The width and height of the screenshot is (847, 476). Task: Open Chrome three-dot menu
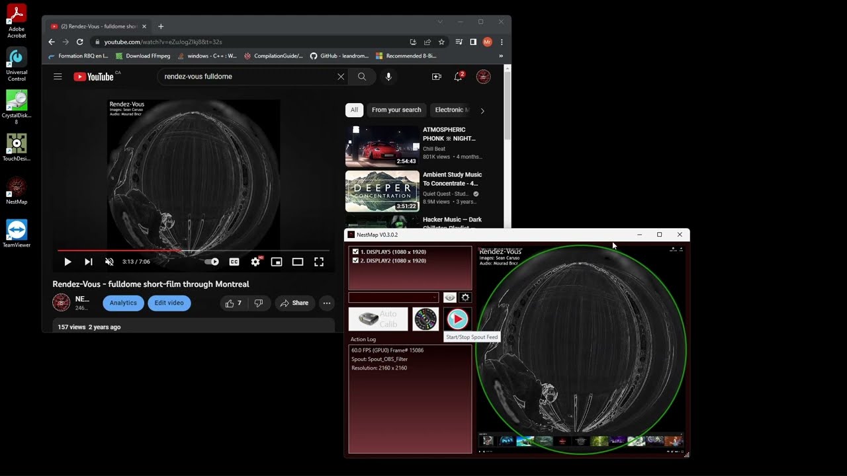coord(502,42)
